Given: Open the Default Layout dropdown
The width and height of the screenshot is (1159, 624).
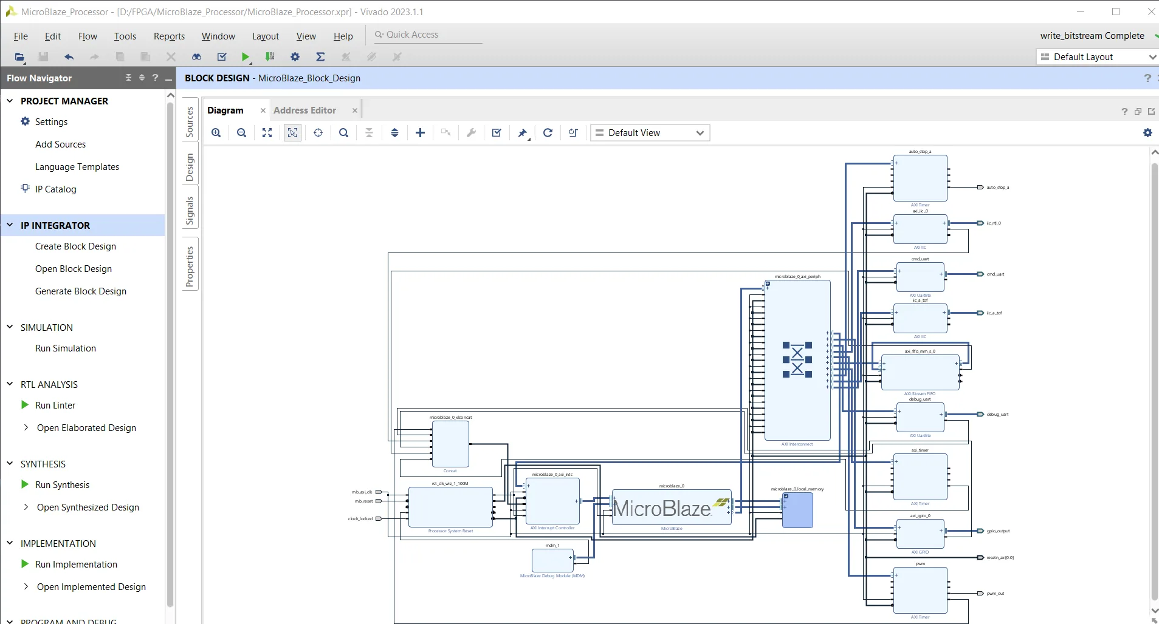Looking at the screenshot, I should [x=1097, y=57].
